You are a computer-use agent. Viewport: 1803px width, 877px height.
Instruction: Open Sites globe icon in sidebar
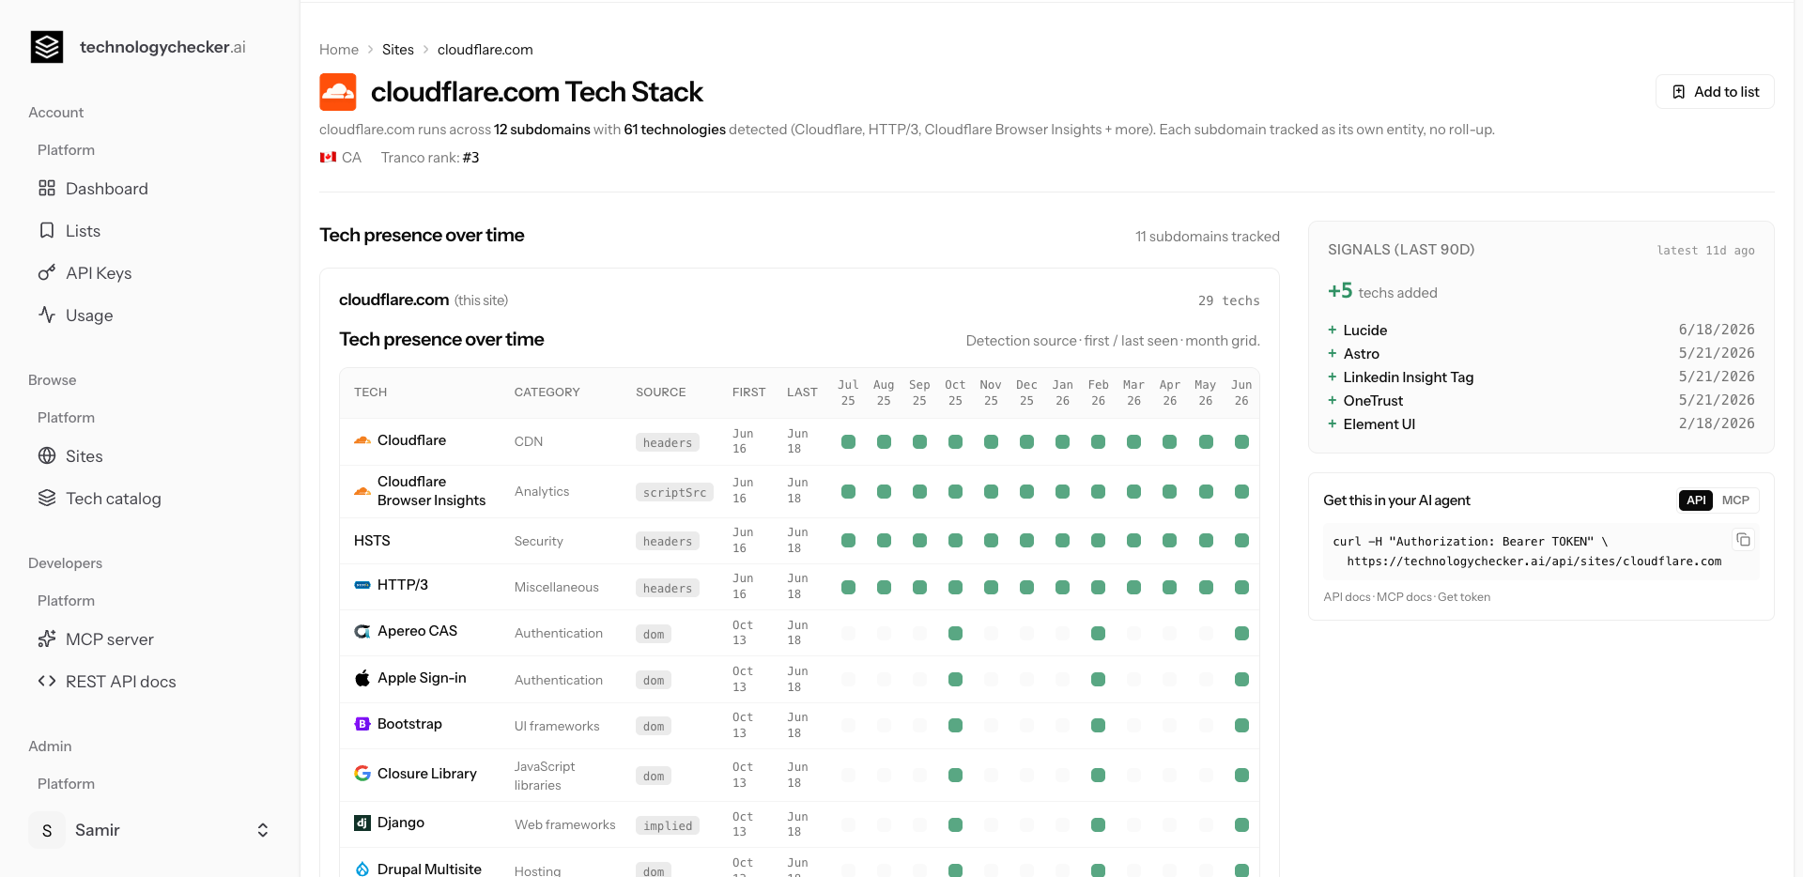coord(47,455)
